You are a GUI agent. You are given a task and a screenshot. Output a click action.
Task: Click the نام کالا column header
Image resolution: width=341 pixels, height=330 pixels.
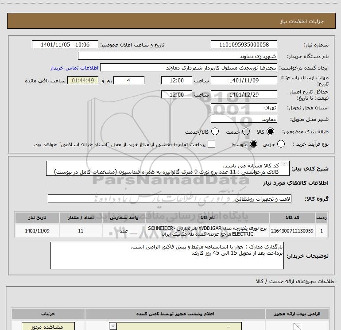coord(207,217)
